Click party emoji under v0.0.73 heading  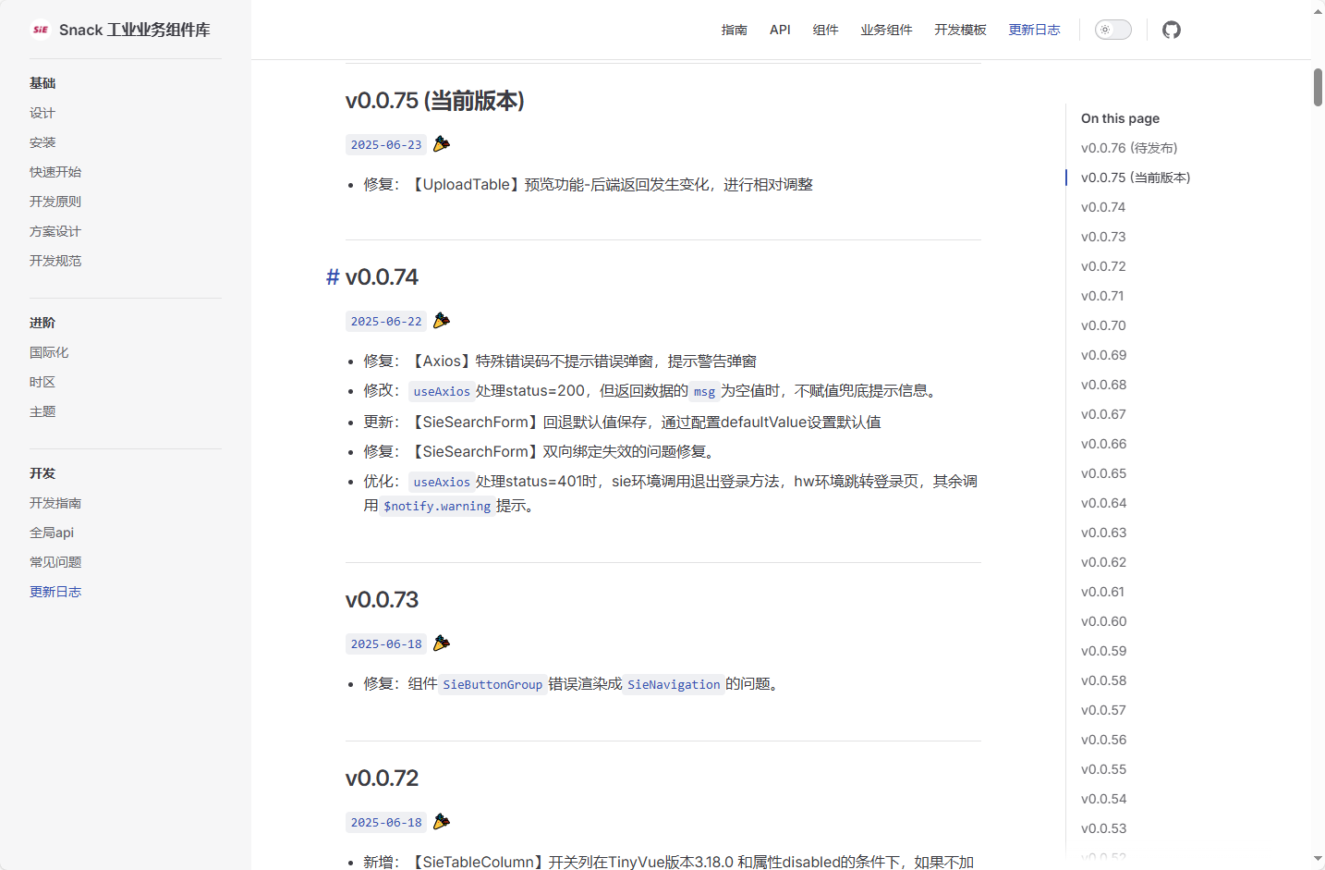click(x=442, y=643)
